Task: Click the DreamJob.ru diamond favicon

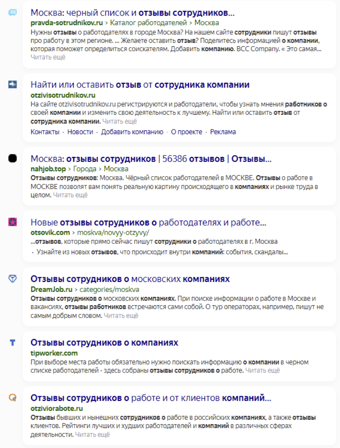Action: point(12,279)
